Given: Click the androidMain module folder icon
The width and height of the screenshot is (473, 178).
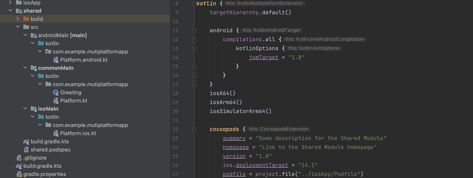Looking at the screenshot, I should coord(34,35).
